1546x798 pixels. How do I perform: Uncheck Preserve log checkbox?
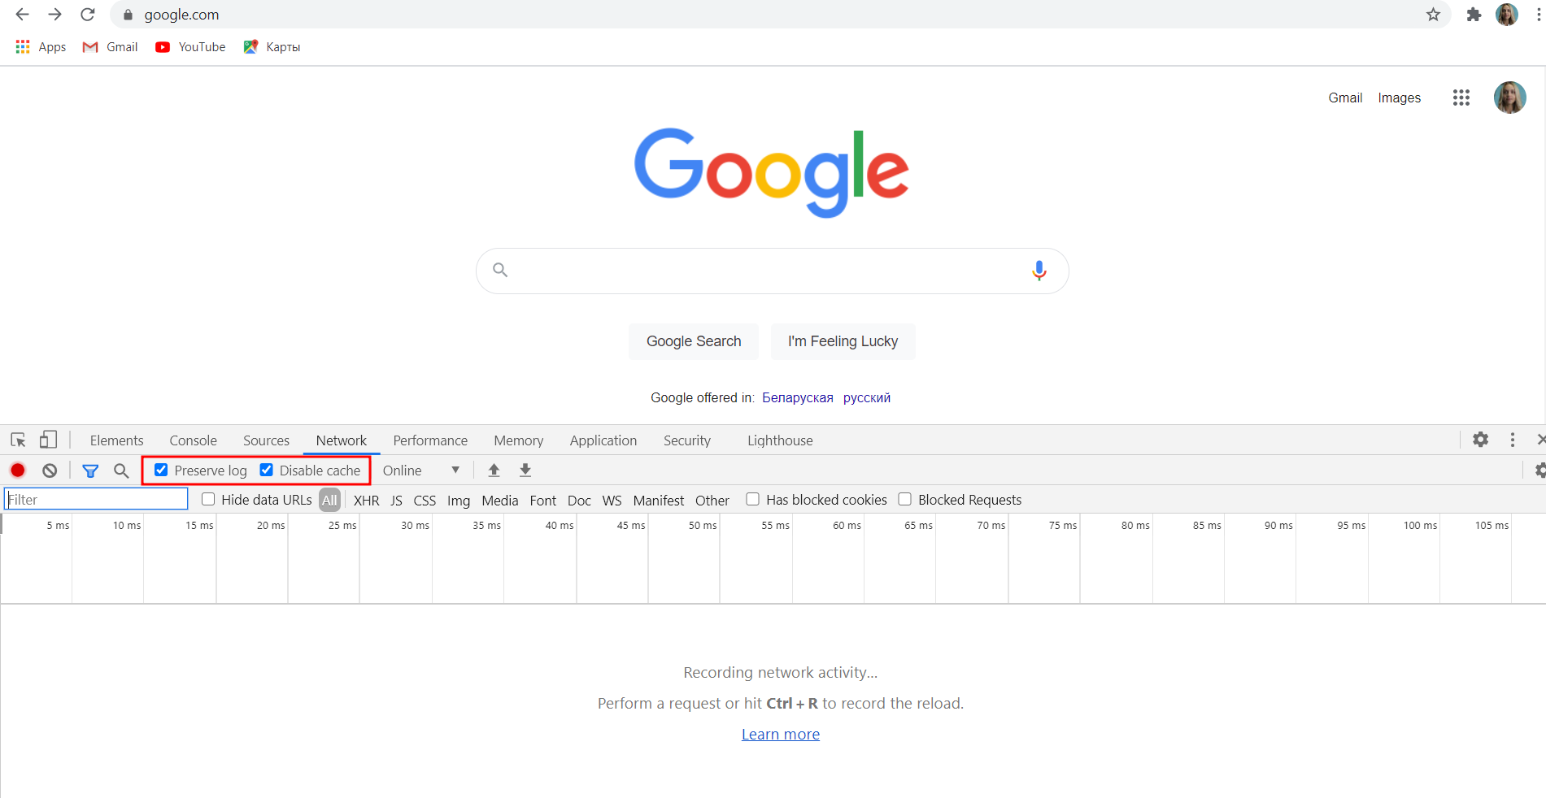click(161, 470)
